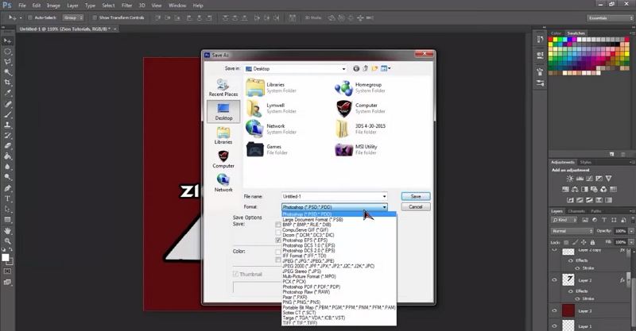Select the Brush tool
636x331 pixels.
coord(7,114)
